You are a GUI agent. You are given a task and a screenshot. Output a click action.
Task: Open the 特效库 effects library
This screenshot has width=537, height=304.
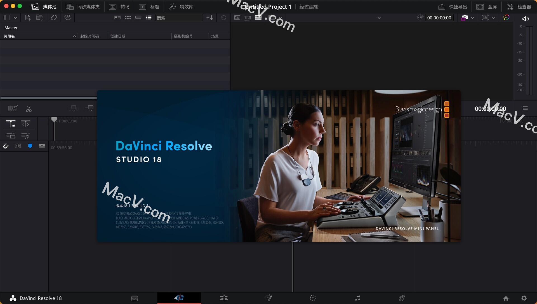(x=181, y=7)
